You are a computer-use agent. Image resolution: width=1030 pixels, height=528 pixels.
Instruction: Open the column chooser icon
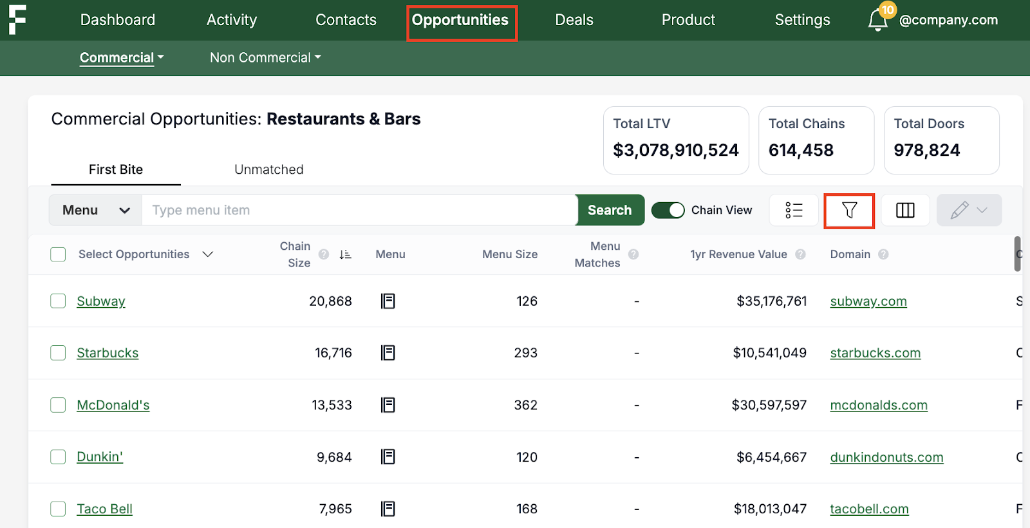(x=905, y=210)
